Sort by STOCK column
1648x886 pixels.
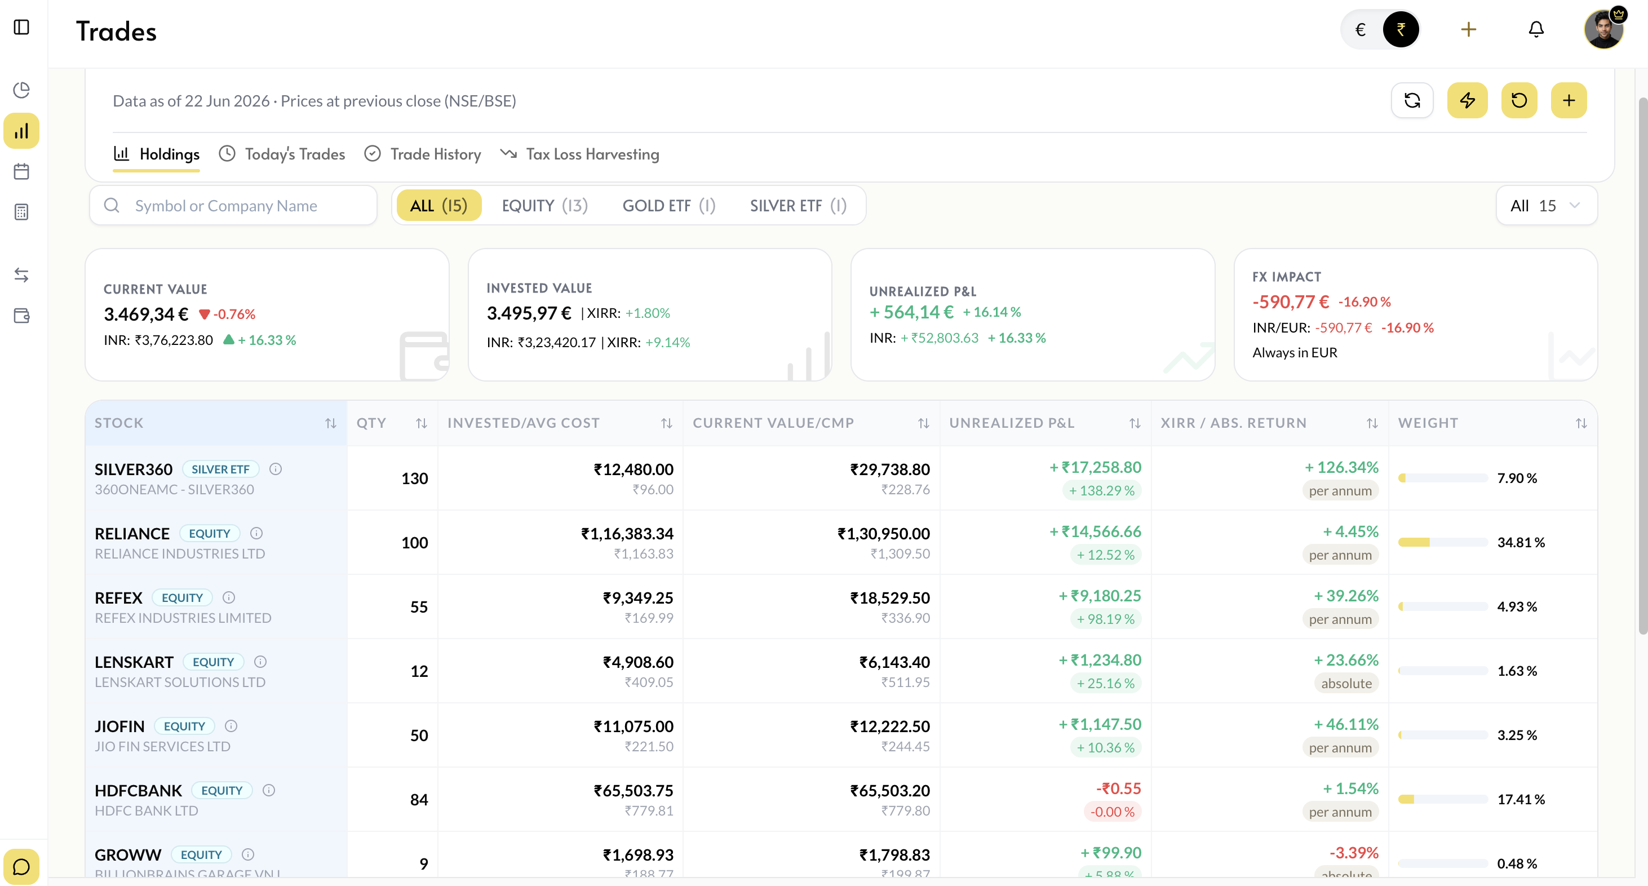(x=331, y=423)
